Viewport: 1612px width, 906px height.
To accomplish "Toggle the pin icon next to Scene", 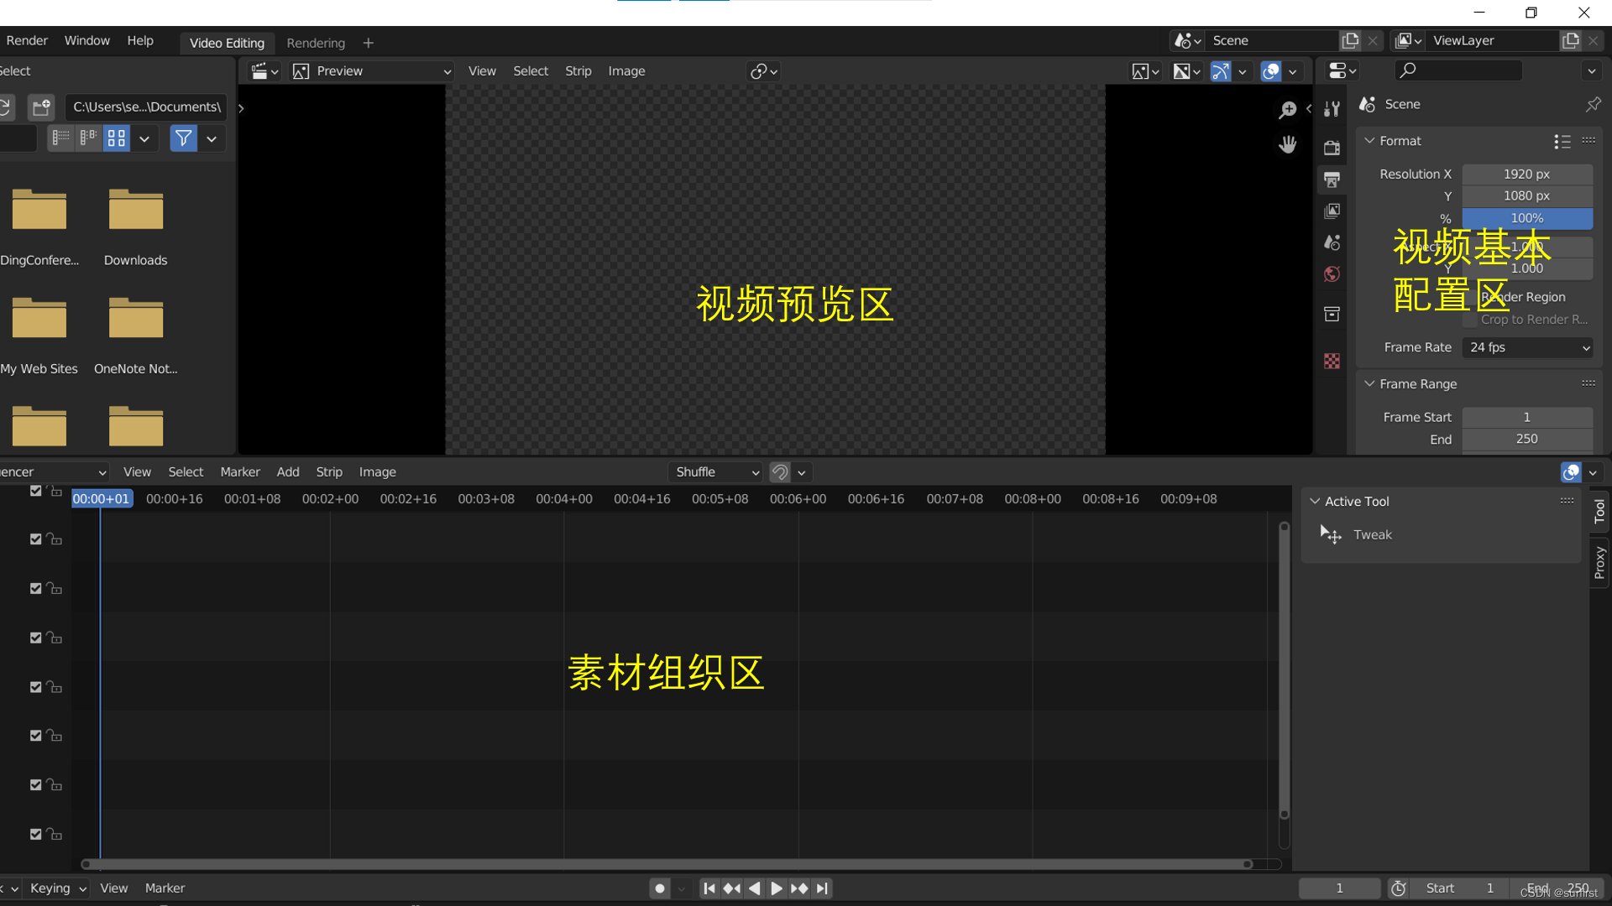I will coord(1593,104).
